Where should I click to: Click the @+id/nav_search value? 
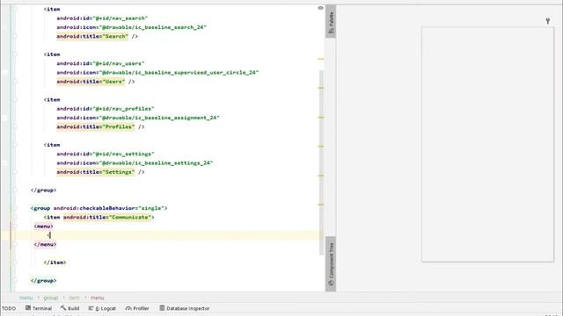[x=121, y=18]
